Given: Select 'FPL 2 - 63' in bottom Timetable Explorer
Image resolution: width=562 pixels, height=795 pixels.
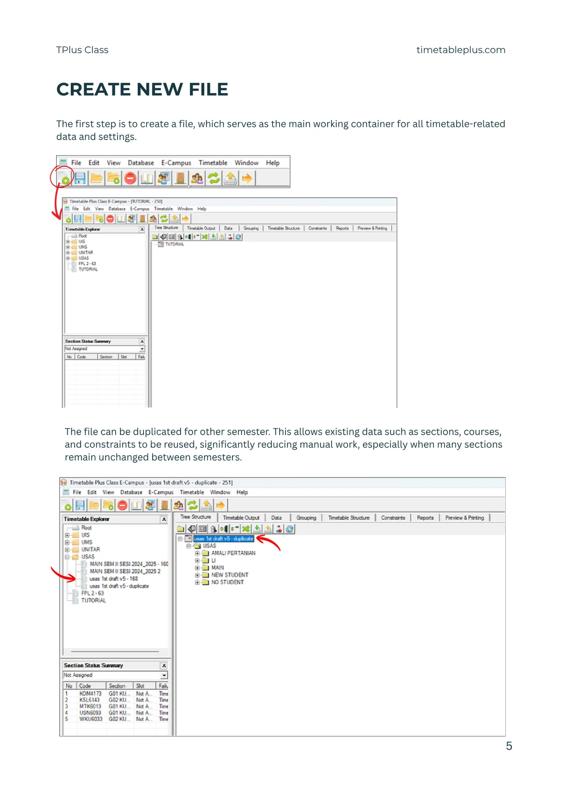Looking at the screenshot, I should click(92, 593).
